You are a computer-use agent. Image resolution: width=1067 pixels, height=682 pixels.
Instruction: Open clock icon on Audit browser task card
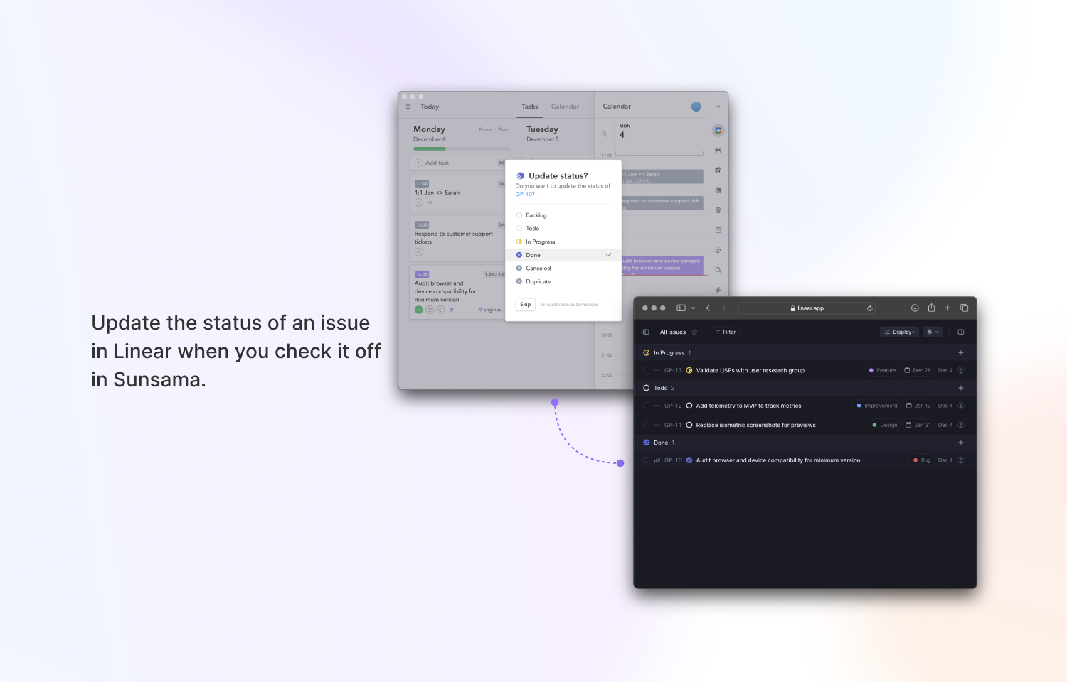tap(440, 310)
